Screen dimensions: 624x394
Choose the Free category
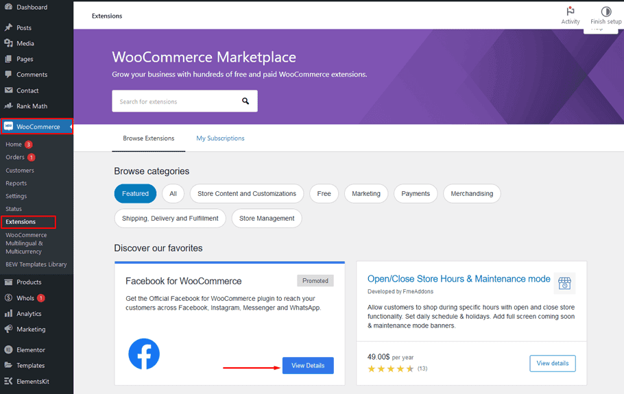(324, 194)
